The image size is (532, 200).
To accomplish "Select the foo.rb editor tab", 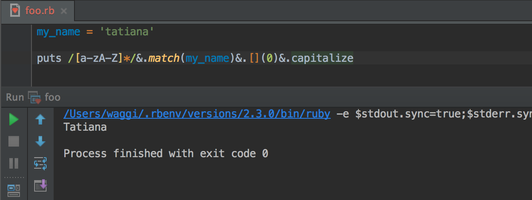I will tap(39, 11).
